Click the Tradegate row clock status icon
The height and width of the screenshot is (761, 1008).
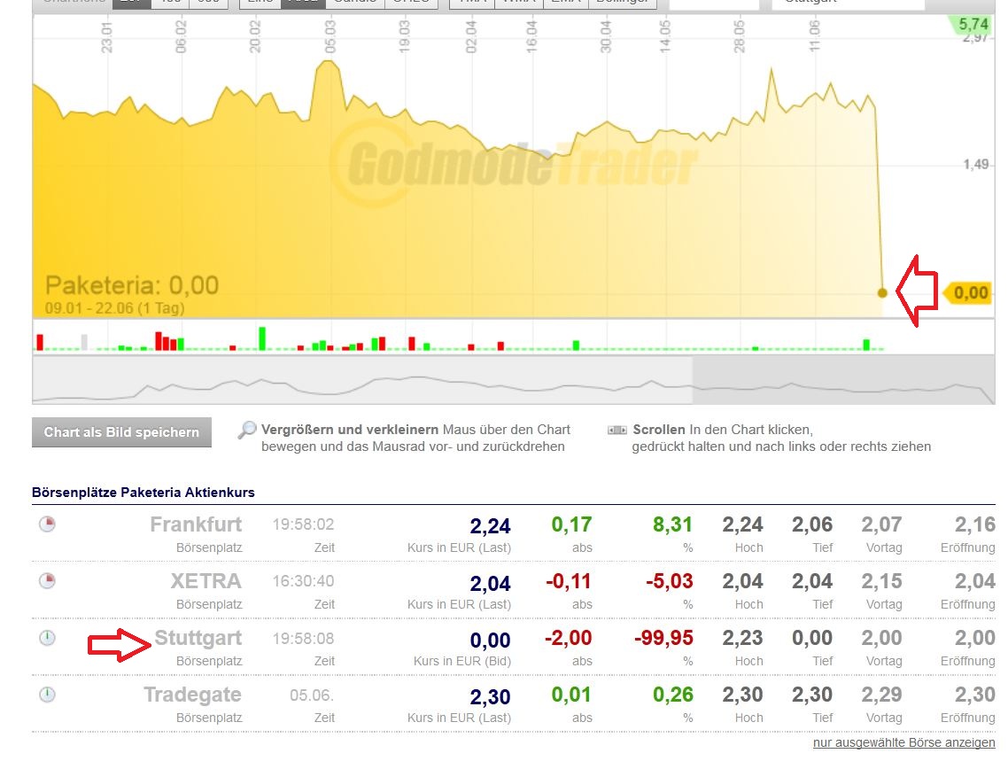click(x=47, y=695)
